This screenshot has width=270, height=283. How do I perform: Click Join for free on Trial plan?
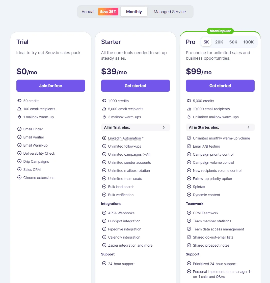point(50,86)
